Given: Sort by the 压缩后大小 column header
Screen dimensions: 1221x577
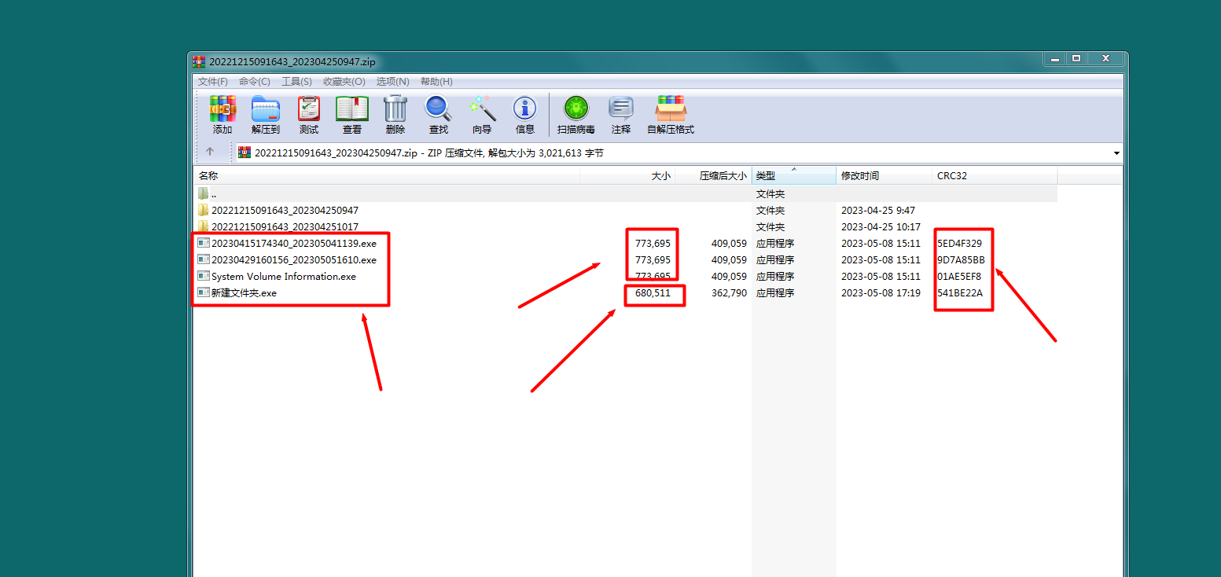Looking at the screenshot, I should pos(713,176).
